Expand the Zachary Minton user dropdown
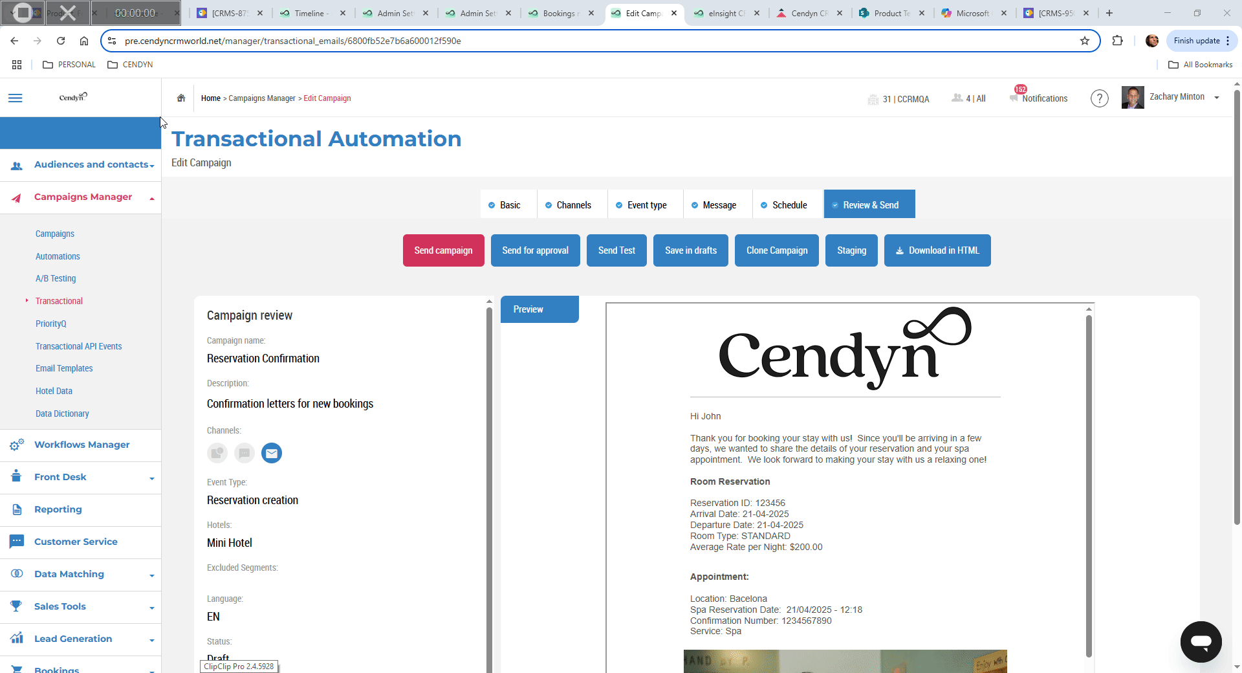This screenshot has height=673, width=1242. pos(1217,98)
